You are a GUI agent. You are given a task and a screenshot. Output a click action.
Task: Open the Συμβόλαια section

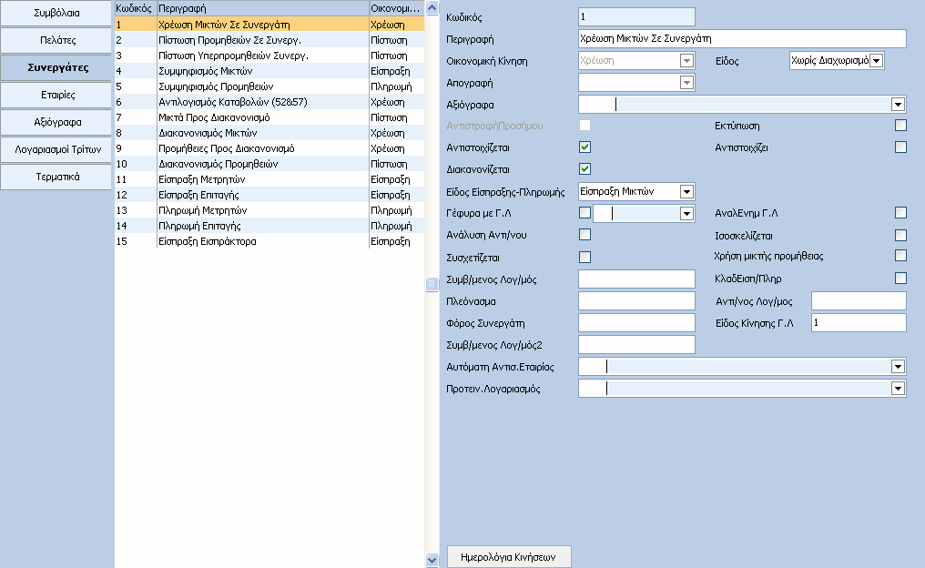56,13
